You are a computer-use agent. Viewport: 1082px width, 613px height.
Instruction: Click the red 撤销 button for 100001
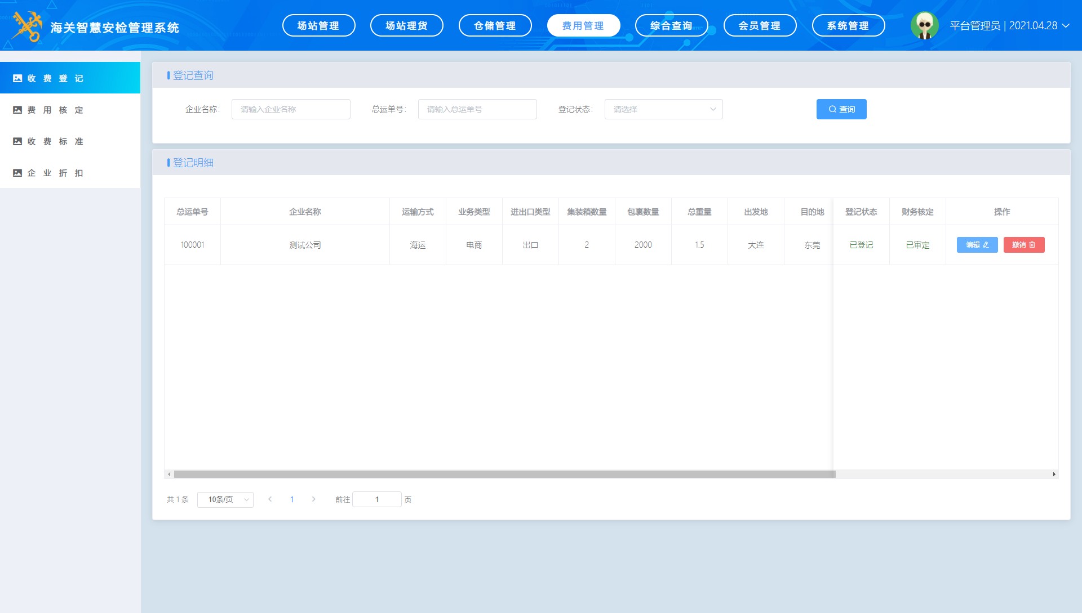[1023, 245]
